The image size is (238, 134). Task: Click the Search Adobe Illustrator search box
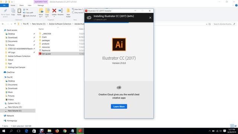(224, 24)
